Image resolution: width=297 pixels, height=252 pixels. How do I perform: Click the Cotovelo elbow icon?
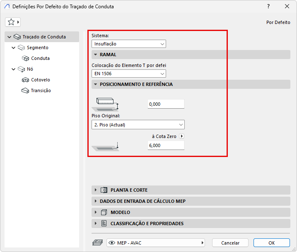[25, 80]
